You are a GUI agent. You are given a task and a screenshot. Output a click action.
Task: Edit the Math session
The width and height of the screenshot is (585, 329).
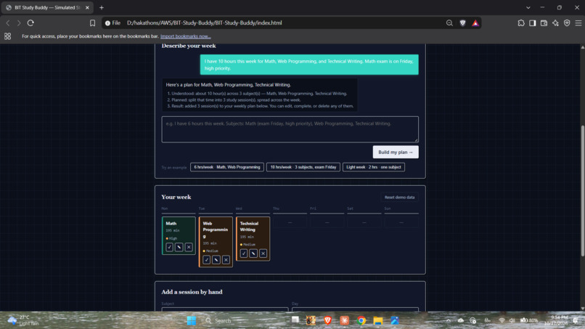coord(179,247)
